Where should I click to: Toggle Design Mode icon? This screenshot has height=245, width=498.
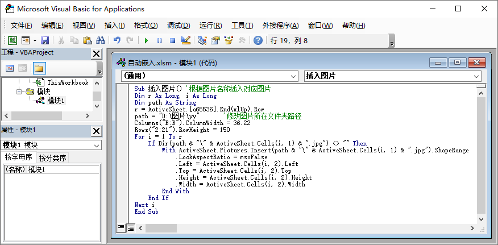click(186, 40)
